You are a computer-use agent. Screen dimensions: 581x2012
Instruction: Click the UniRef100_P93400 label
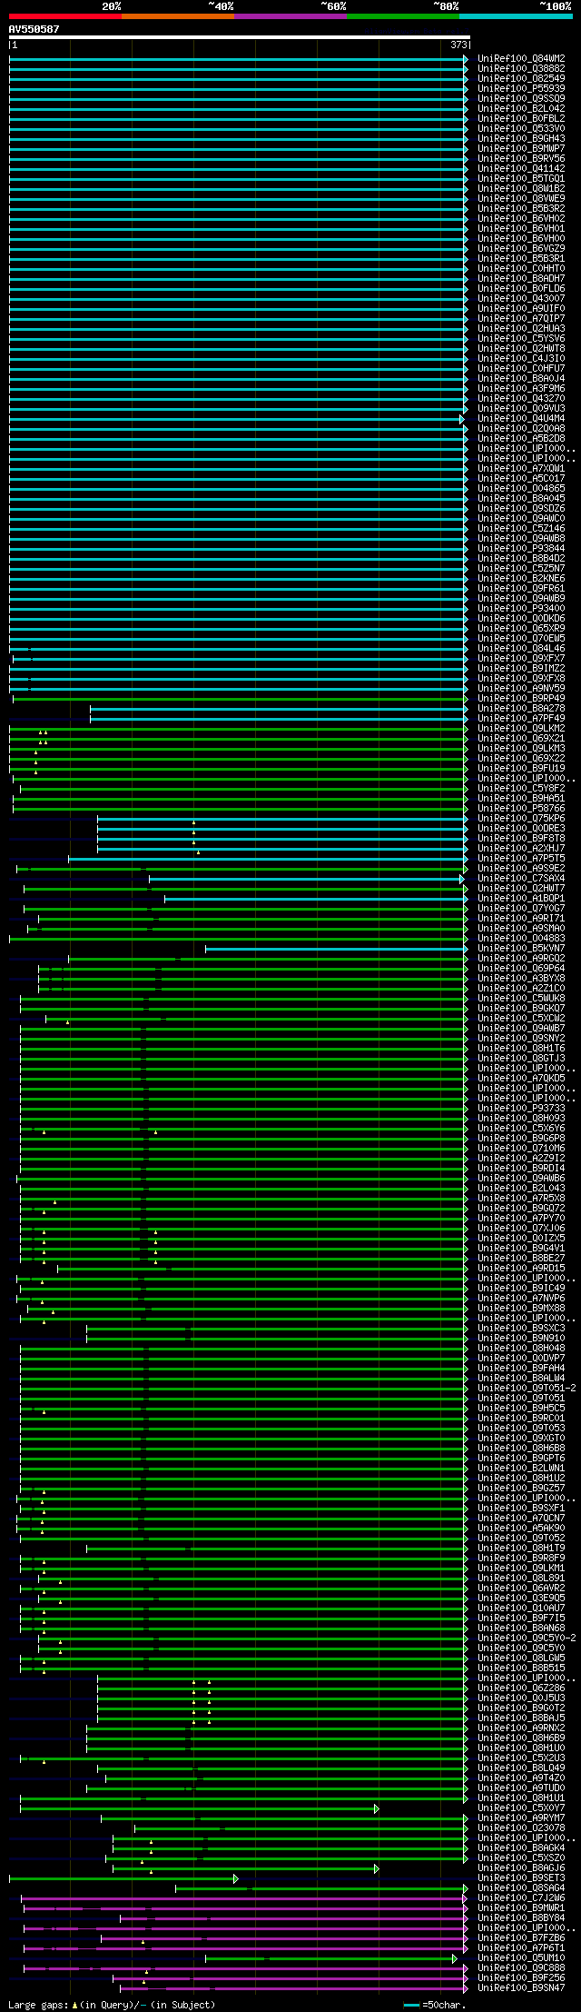click(521, 608)
